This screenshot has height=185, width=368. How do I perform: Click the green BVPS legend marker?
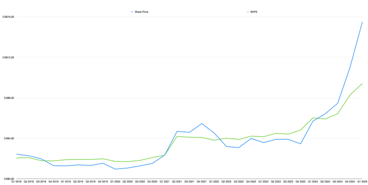tap(247, 12)
